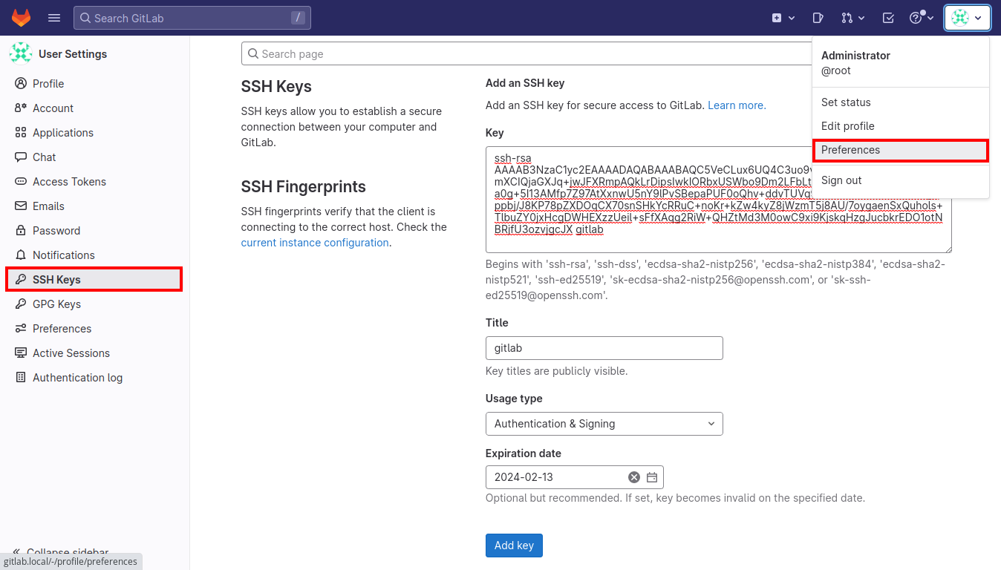This screenshot has height=570, width=1001.
Task: Click the Applications grid icon
Action: click(21, 133)
